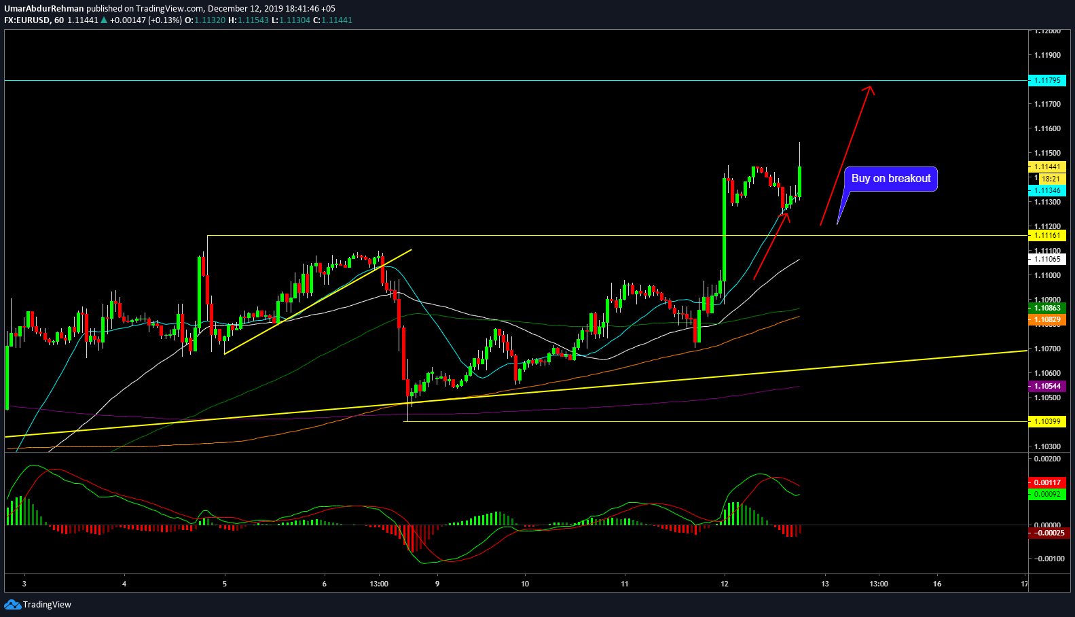The width and height of the screenshot is (1075, 617).
Task: Click the 18:21 bar countdown label
Action: (1051, 179)
